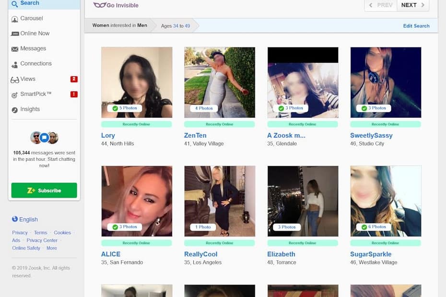The width and height of the screenshot is (446, 297).
Task: Click the PREV page button
Action: coord(380,5)
